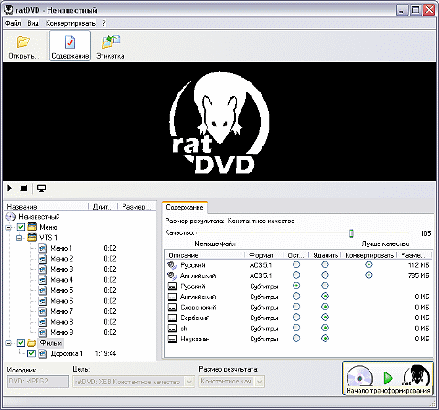439x410 pixels.
Task: Click the Фильм folder icon
Action: click(31, 343)
